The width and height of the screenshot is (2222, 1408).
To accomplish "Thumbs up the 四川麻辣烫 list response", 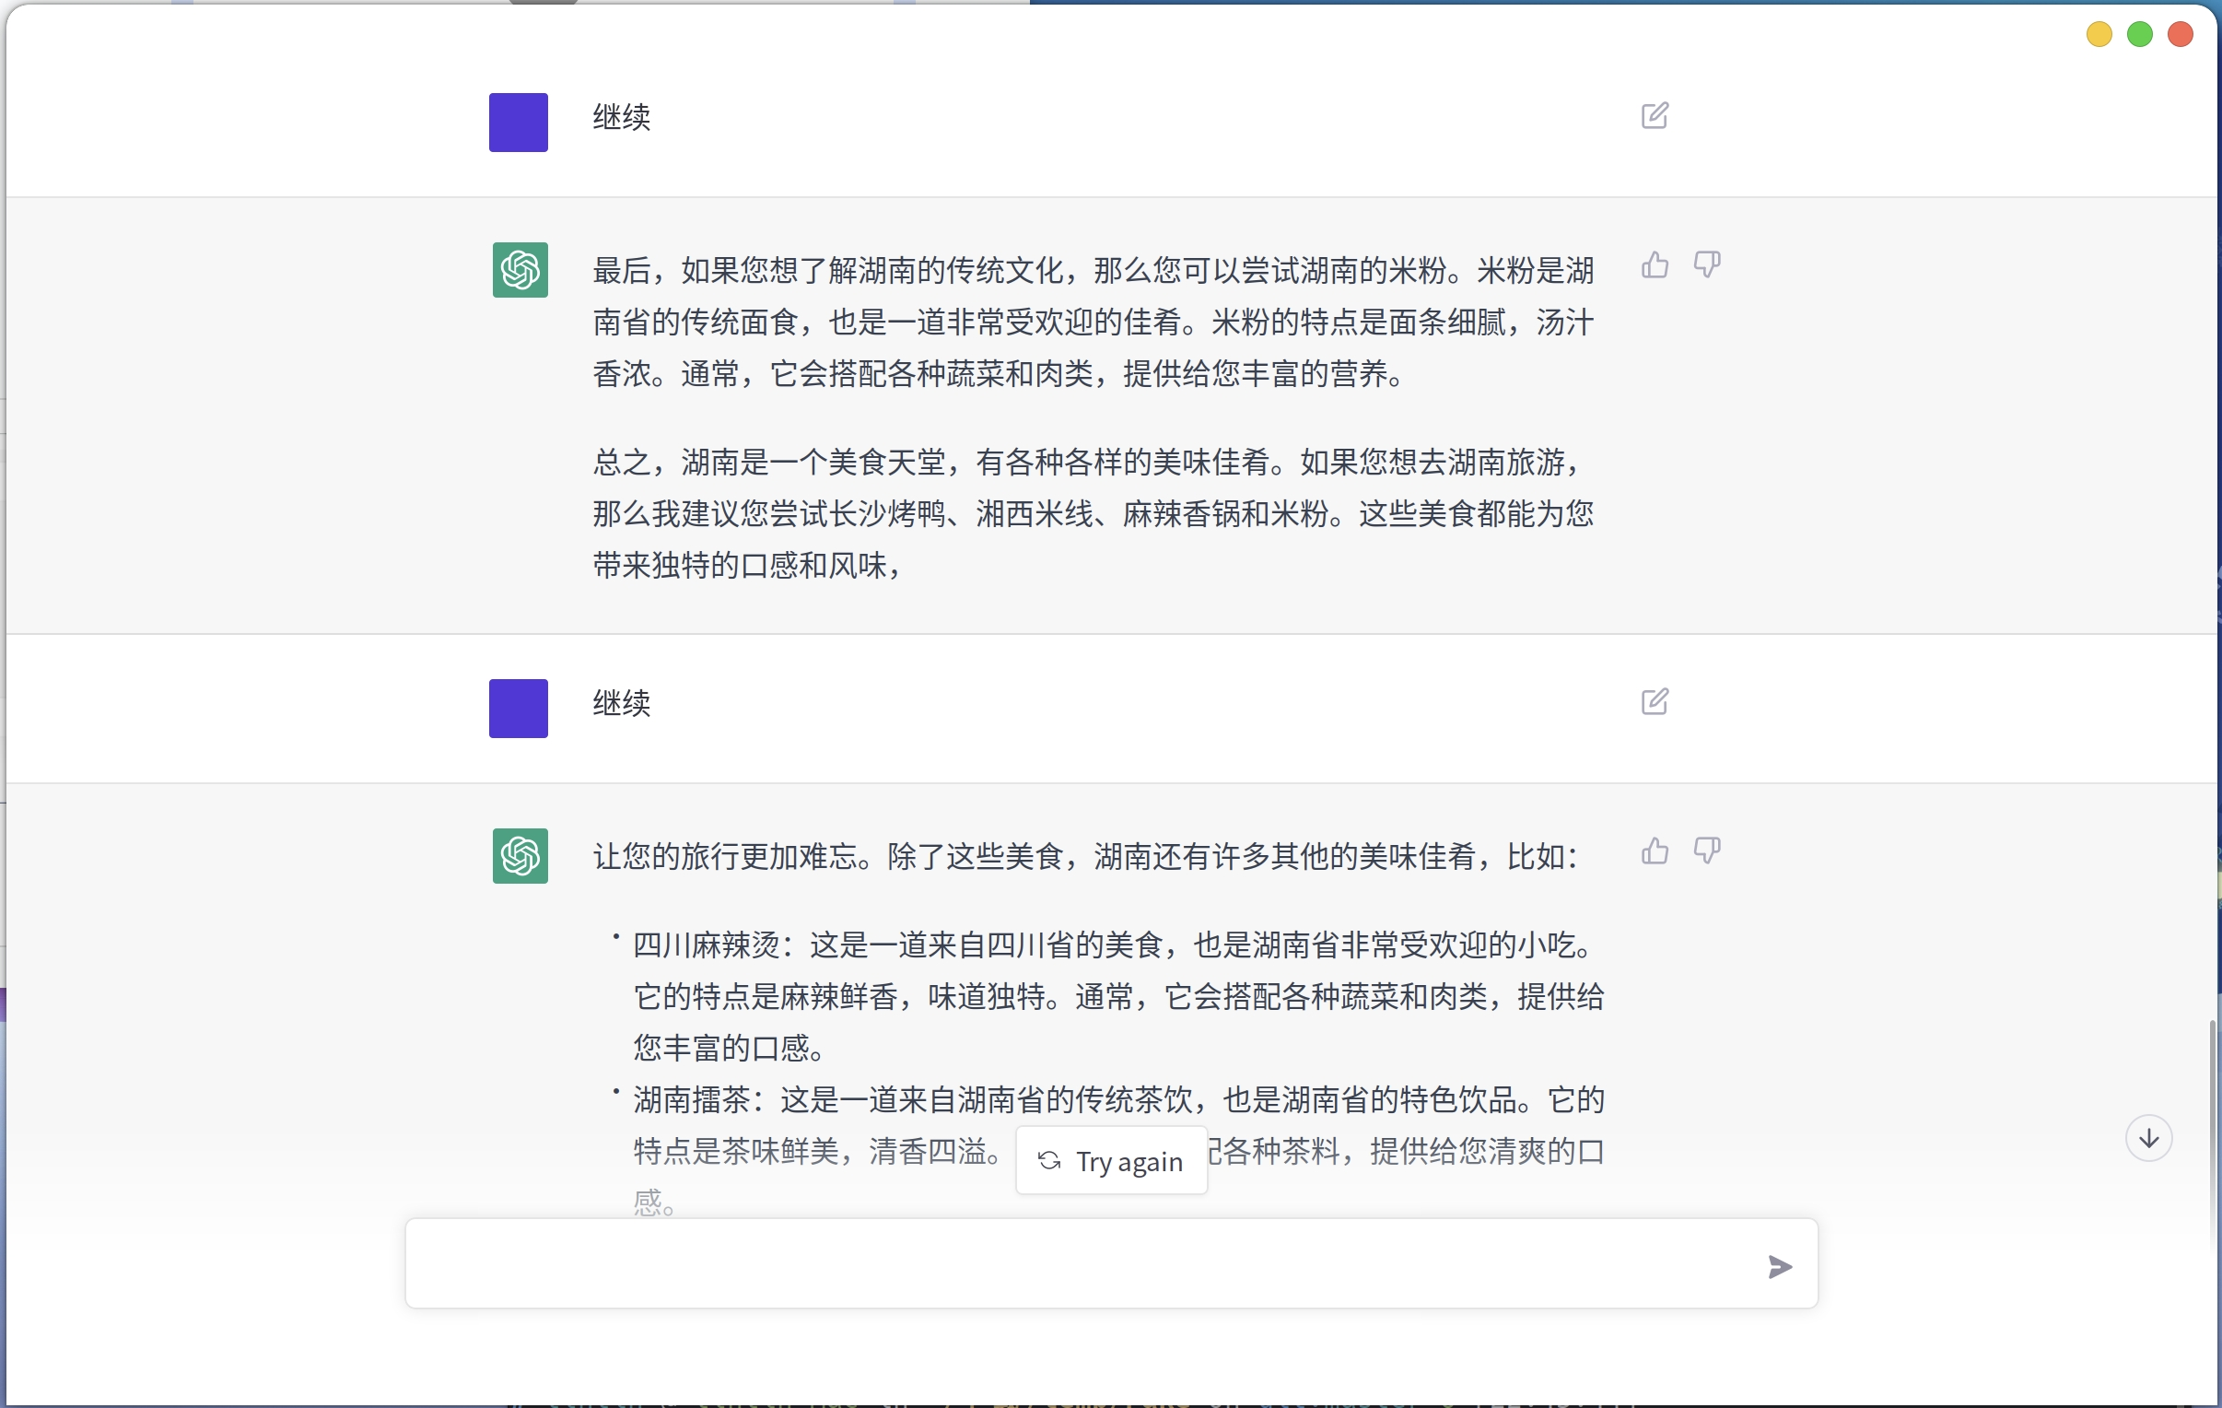I will 1655,851.
